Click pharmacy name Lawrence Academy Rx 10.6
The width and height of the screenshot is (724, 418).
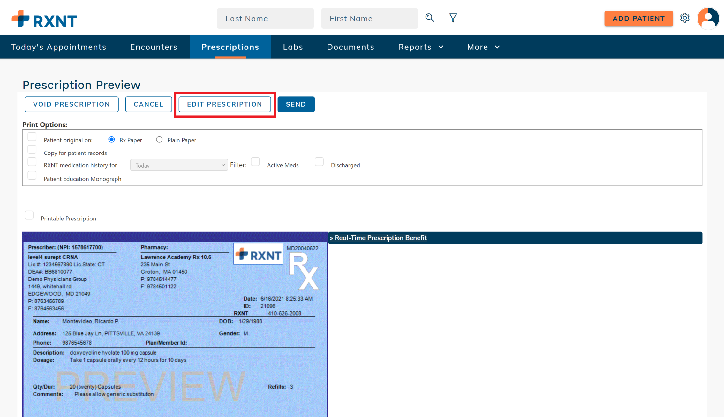click(176, 257)
